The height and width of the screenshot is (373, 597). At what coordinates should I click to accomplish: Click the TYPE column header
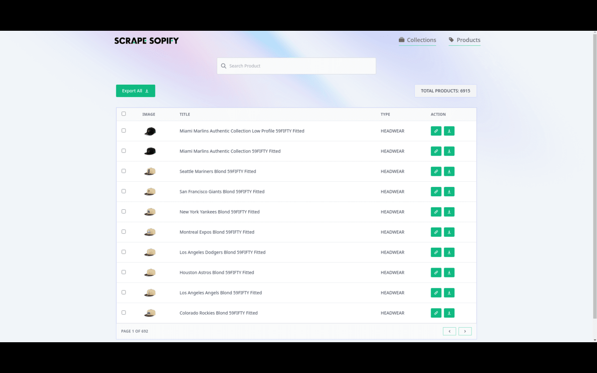click(385, 114)
